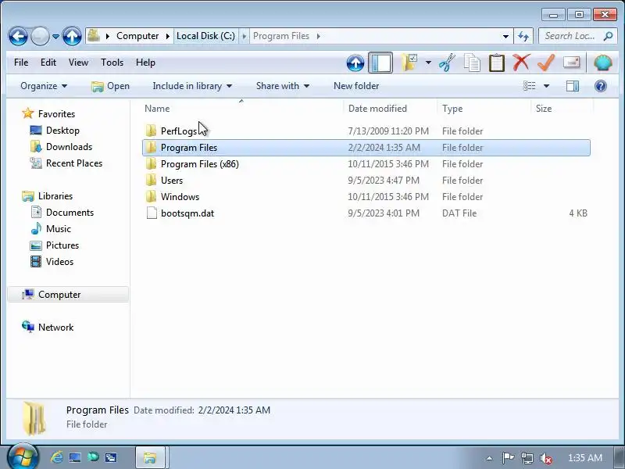
Task: Open the Edit menu
Action: 48,63
